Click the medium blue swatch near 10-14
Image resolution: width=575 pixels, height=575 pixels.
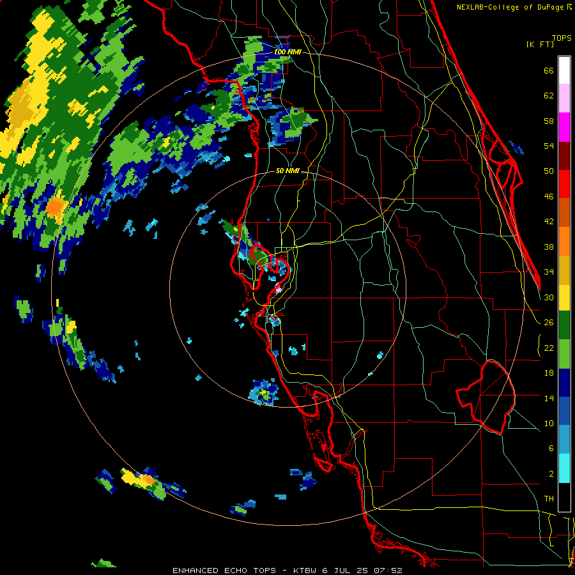click(x=564, y=411)
